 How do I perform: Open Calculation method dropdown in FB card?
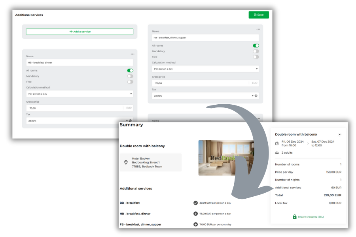tap(205, 69)
